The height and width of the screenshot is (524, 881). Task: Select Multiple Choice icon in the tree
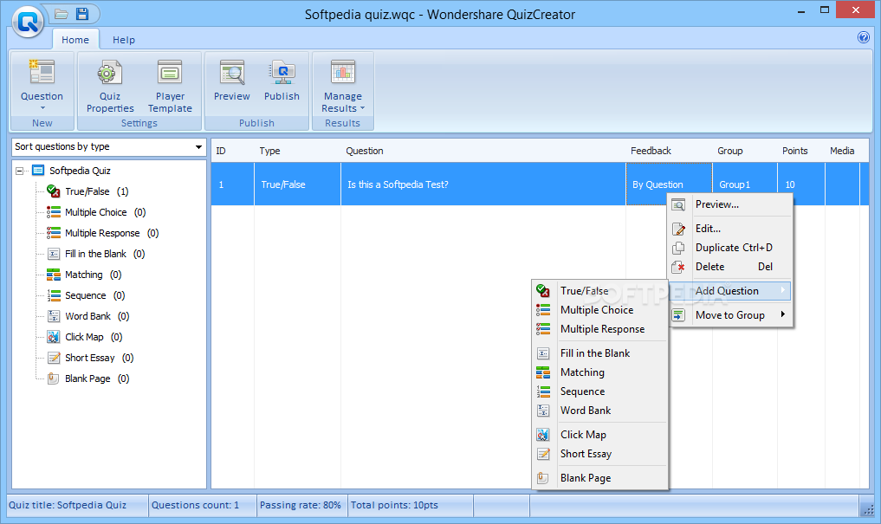pos(54,212)
